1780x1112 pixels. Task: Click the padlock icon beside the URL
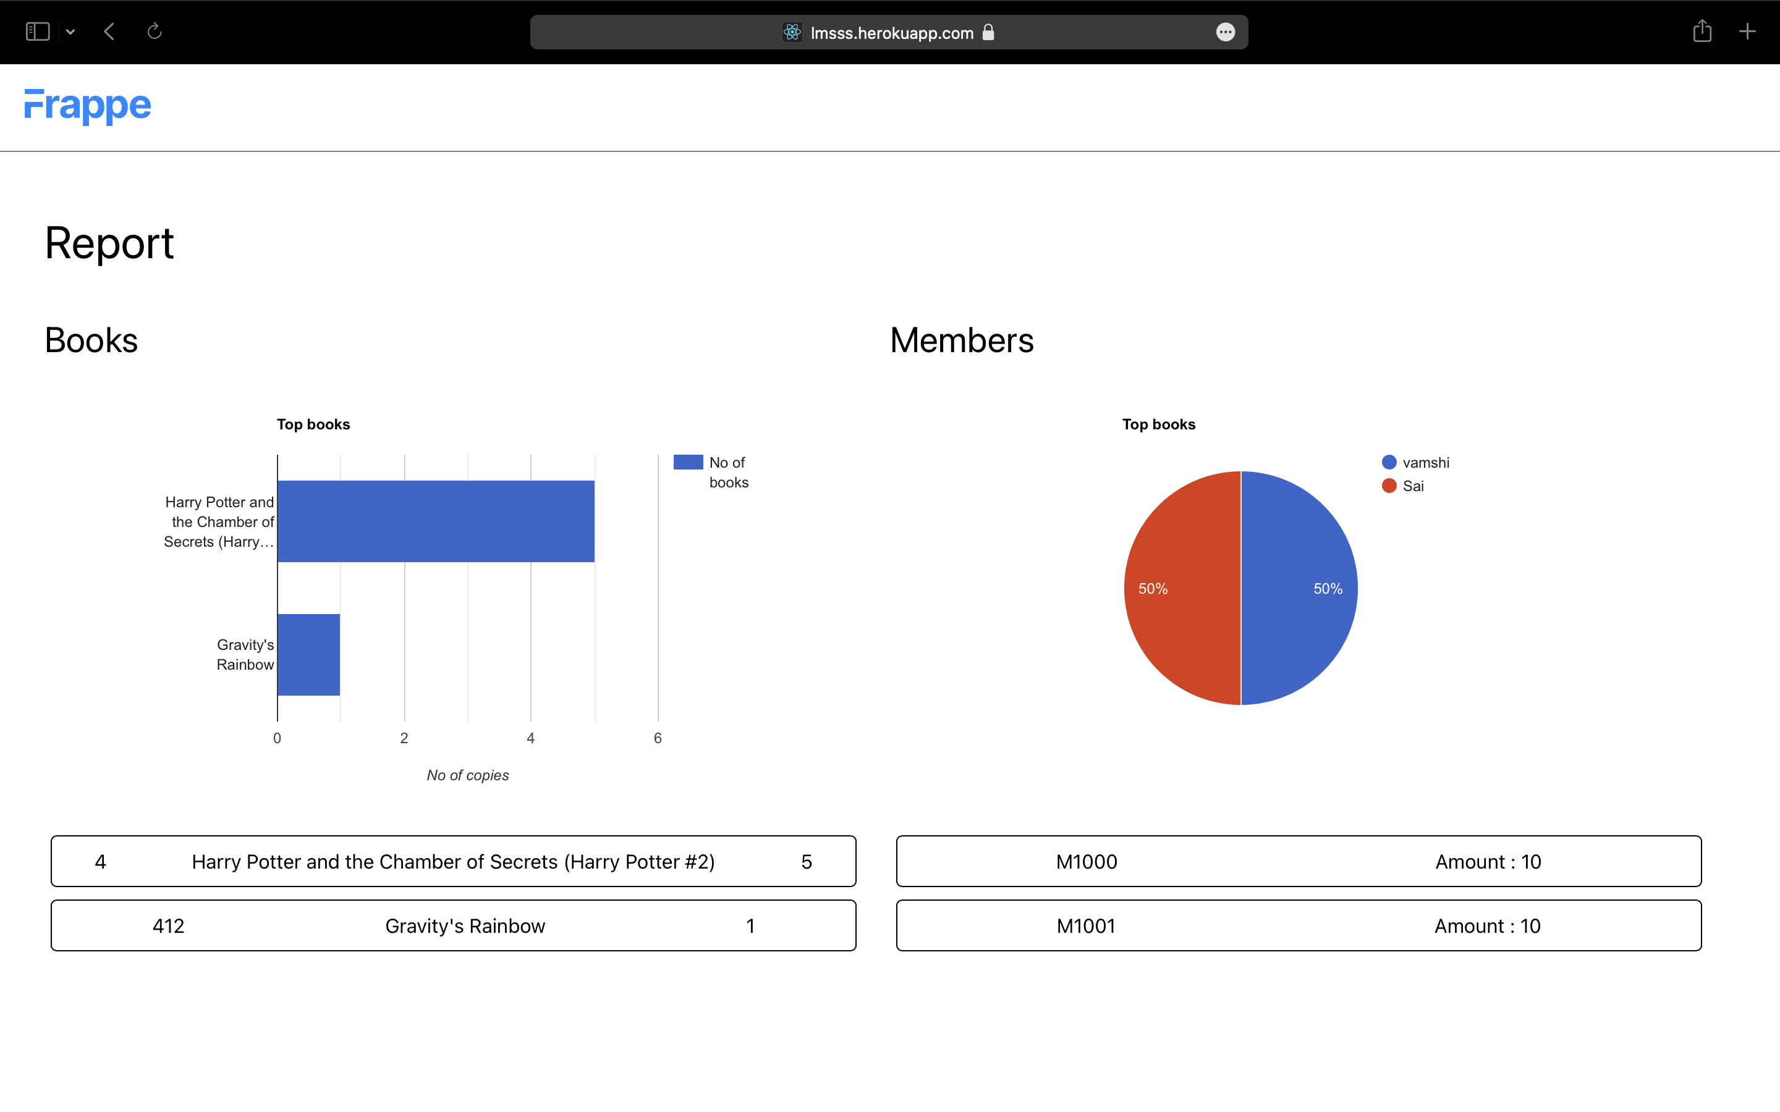click(x=988, y=32)
